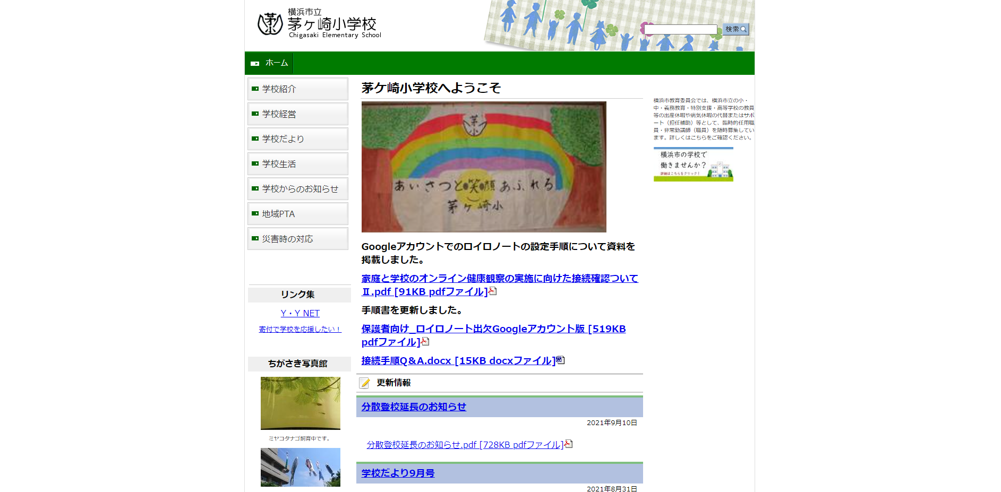Open the 分散登校延長のお知らせ heading link
Screen dimensions: 1001x492
pyautogui.click(x=414, y=407)
